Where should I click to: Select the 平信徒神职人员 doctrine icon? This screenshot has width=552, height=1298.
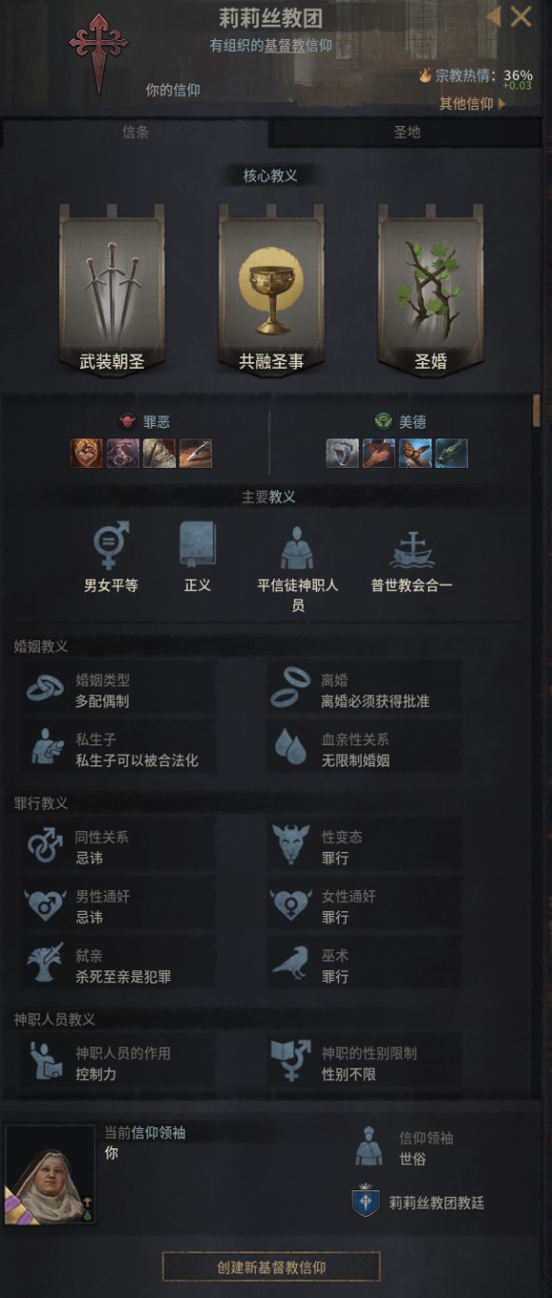click(297, 547)
